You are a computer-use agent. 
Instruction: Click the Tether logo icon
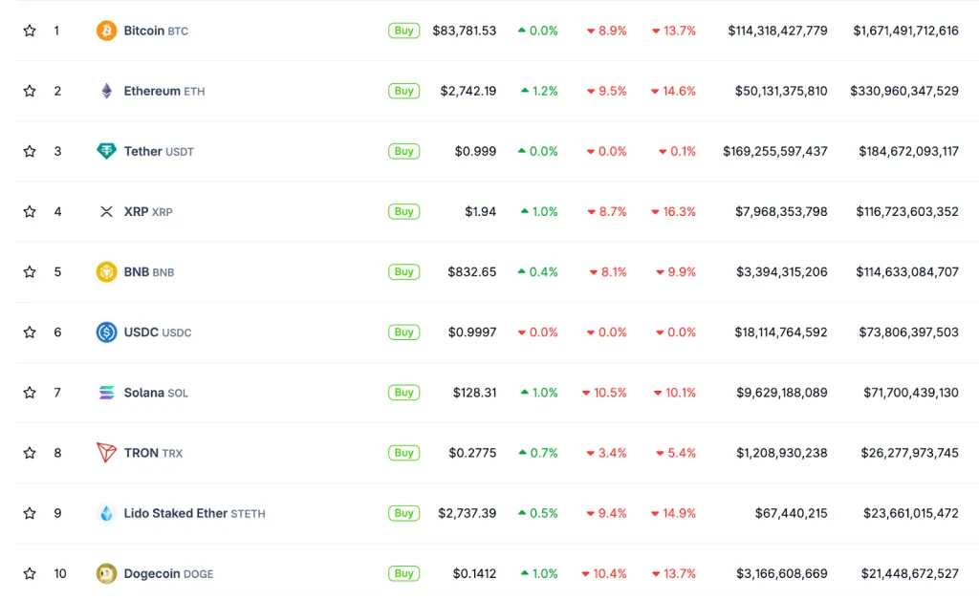tap(106, 151)
